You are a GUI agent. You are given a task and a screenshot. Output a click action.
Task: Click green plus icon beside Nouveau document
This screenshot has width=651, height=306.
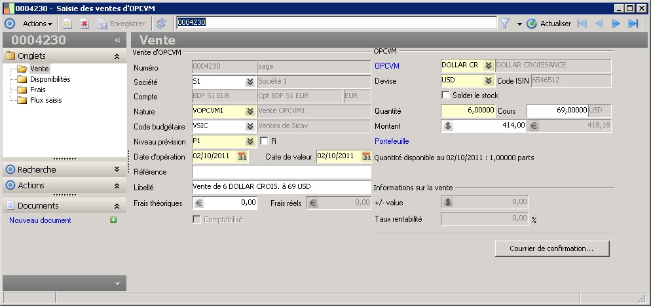[x=114, y=221]
